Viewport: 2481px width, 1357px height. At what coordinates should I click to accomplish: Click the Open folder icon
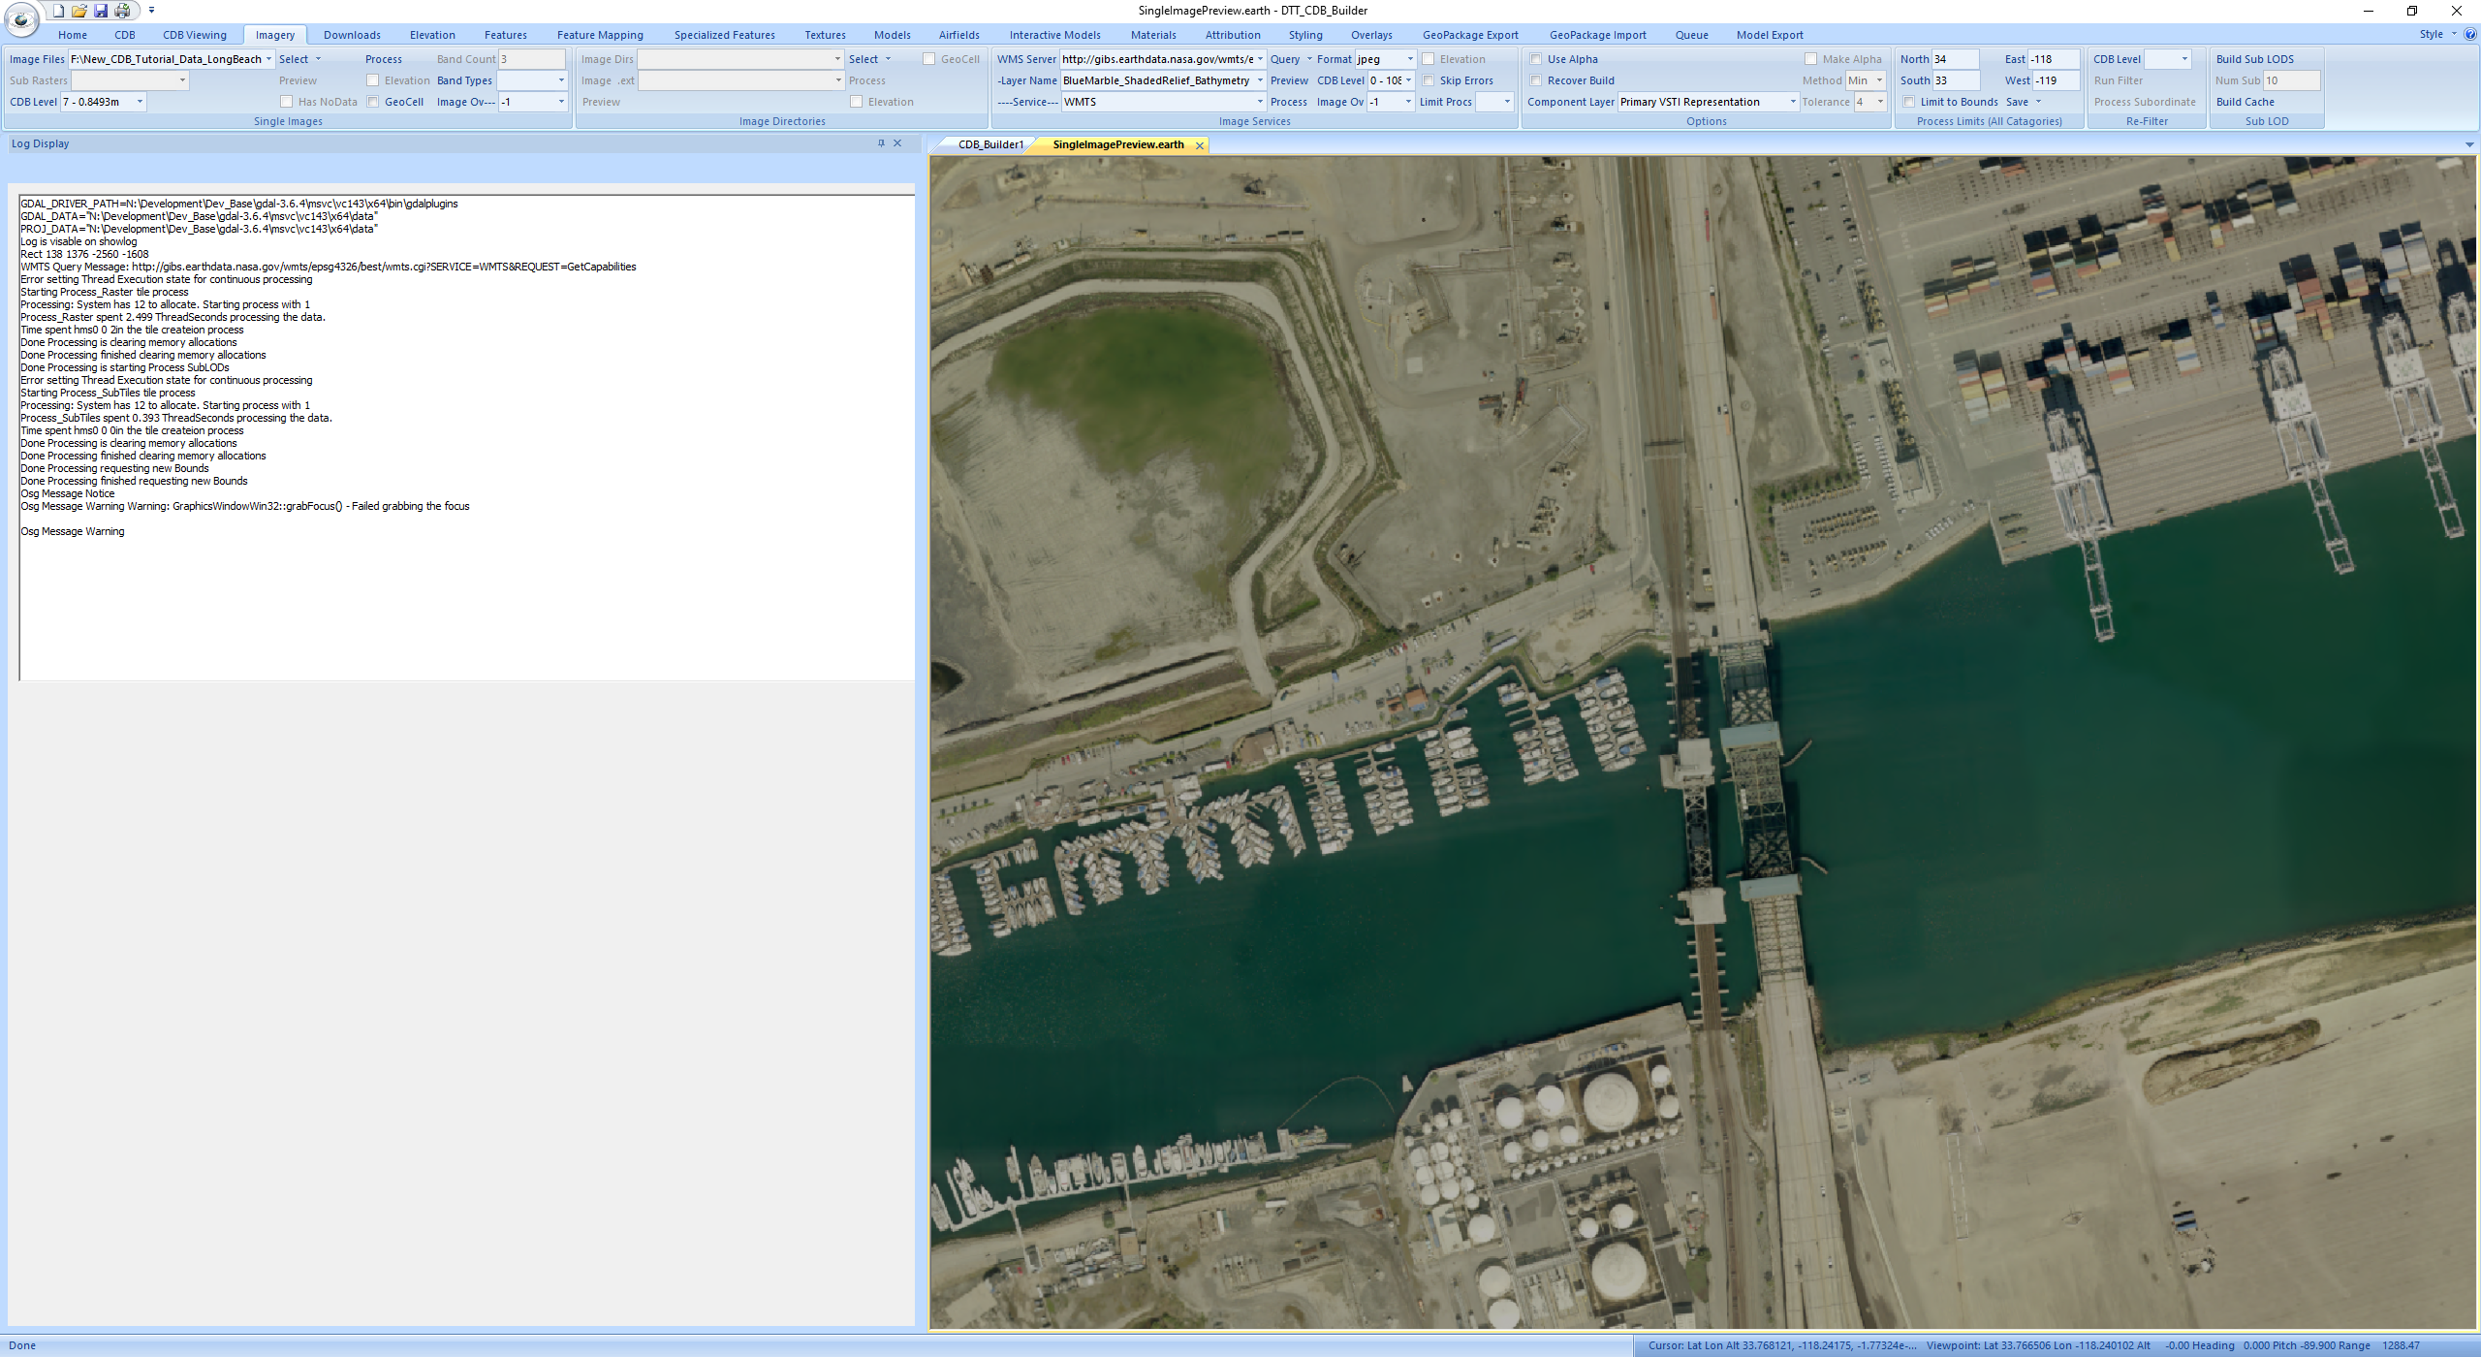[79, 11]
